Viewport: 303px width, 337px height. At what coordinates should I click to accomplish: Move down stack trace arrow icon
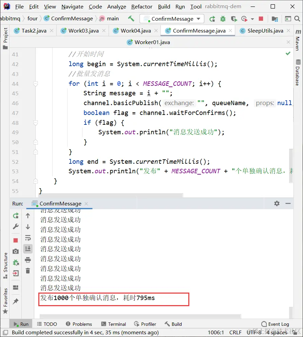coord(28,227)
